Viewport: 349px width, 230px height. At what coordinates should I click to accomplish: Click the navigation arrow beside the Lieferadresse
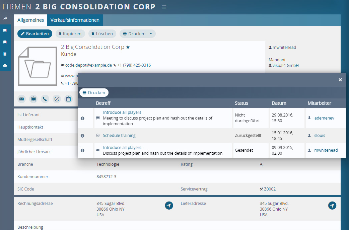pos(332,205)
